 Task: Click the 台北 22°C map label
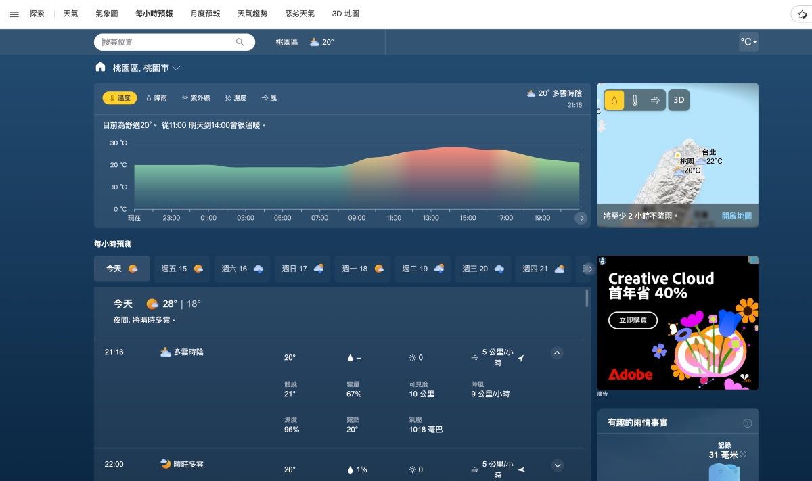tap(712, 156)
